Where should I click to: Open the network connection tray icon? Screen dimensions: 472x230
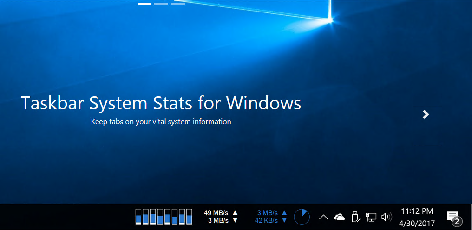[x=371, y=217]
